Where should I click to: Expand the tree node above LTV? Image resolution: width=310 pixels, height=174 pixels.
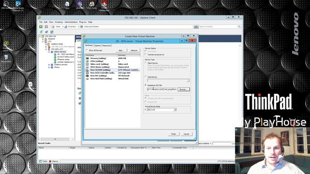(43, 39)
